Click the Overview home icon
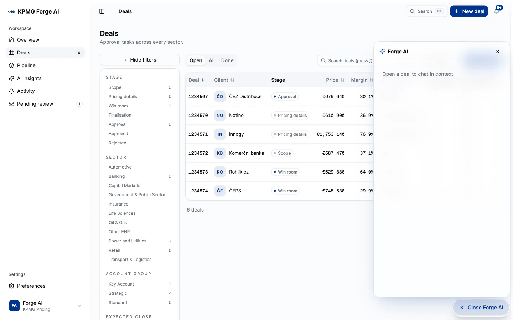This screenshot has width=513, height=320. pos(11,40)
